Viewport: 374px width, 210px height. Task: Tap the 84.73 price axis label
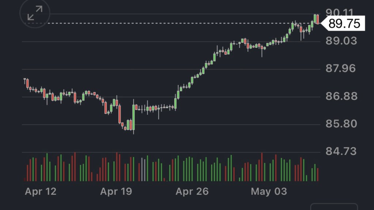(341, 151)
